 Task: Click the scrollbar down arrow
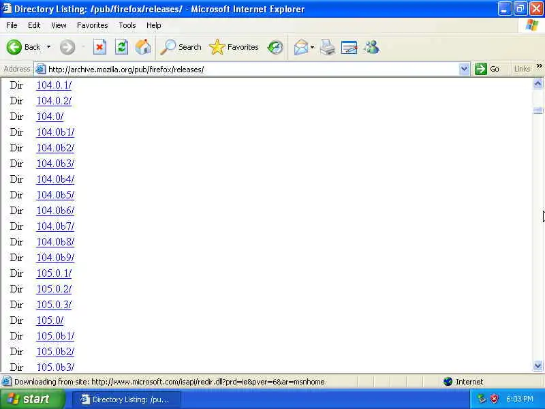[x=538, y=365]
